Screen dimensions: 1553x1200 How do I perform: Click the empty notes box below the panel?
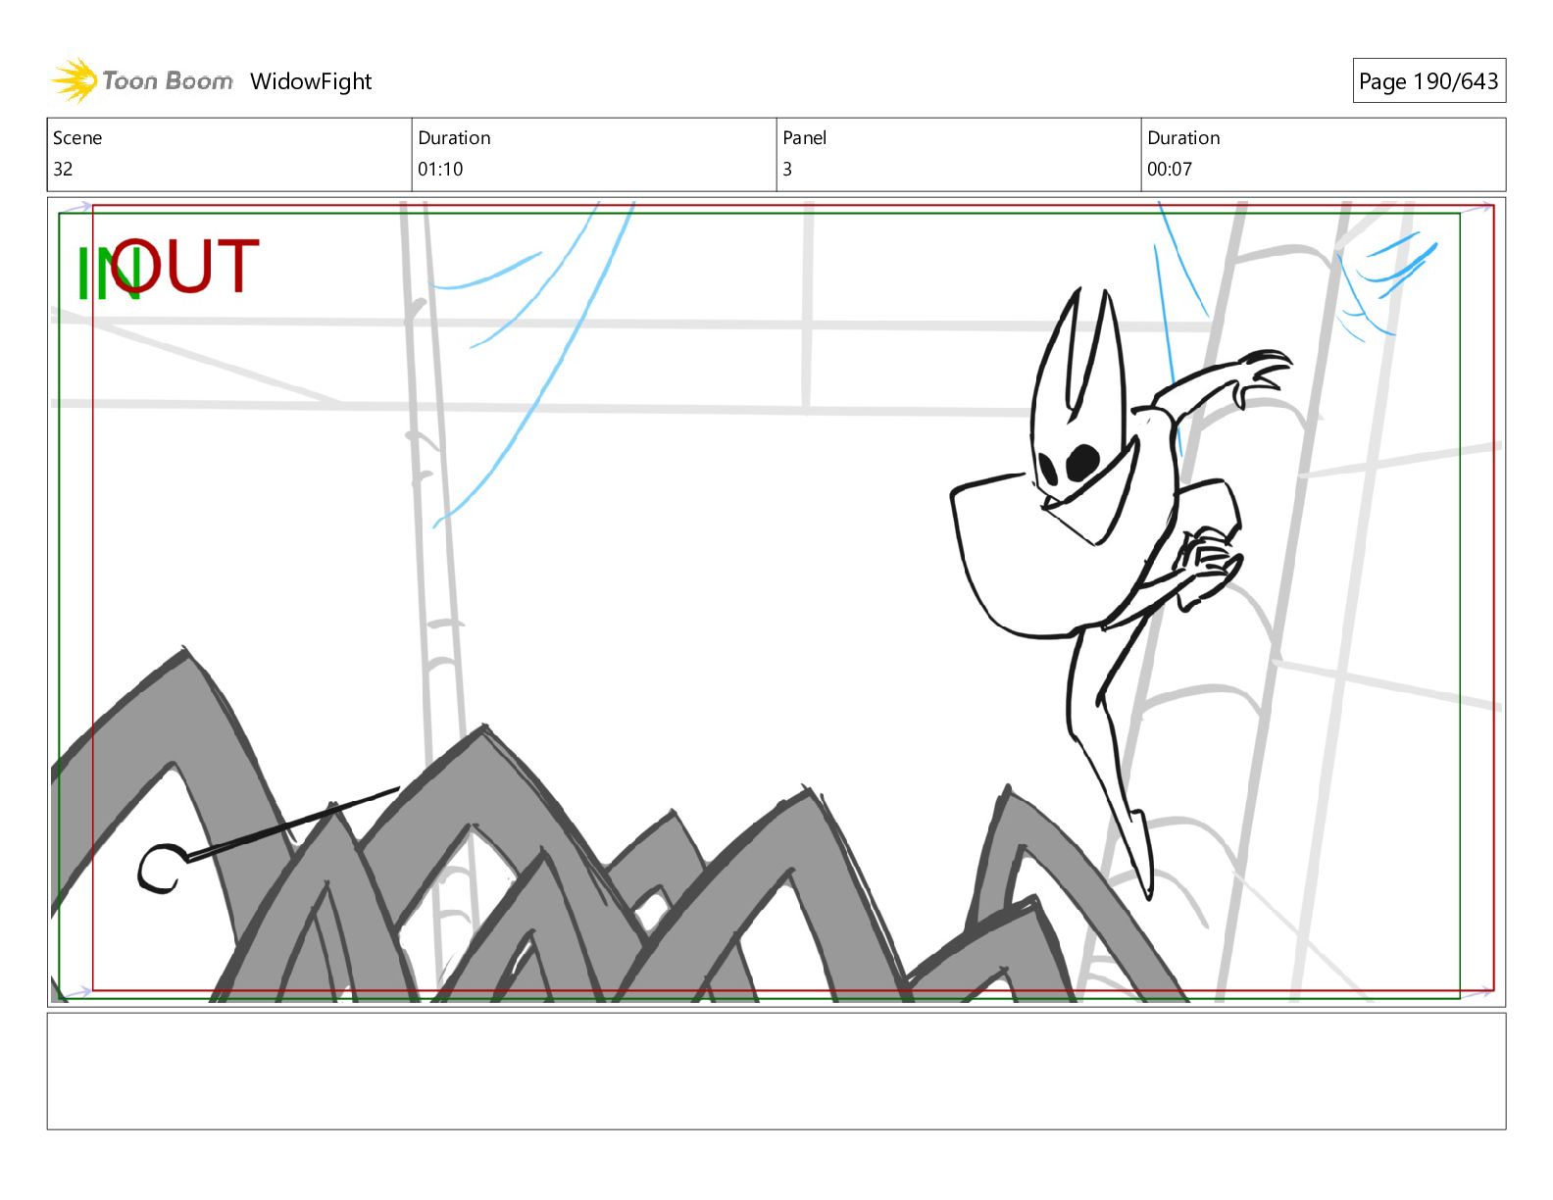click(776, 1071)
